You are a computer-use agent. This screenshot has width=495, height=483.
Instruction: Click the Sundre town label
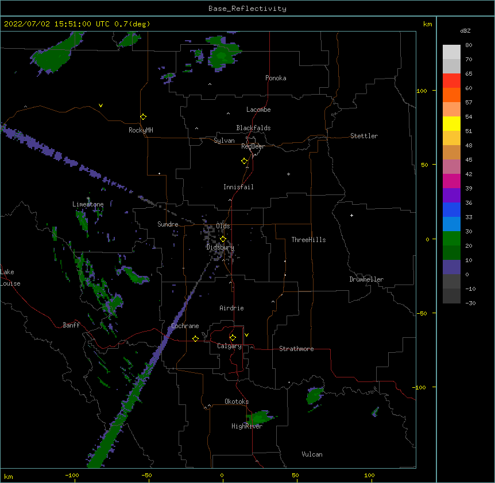[x=168, y=224]
